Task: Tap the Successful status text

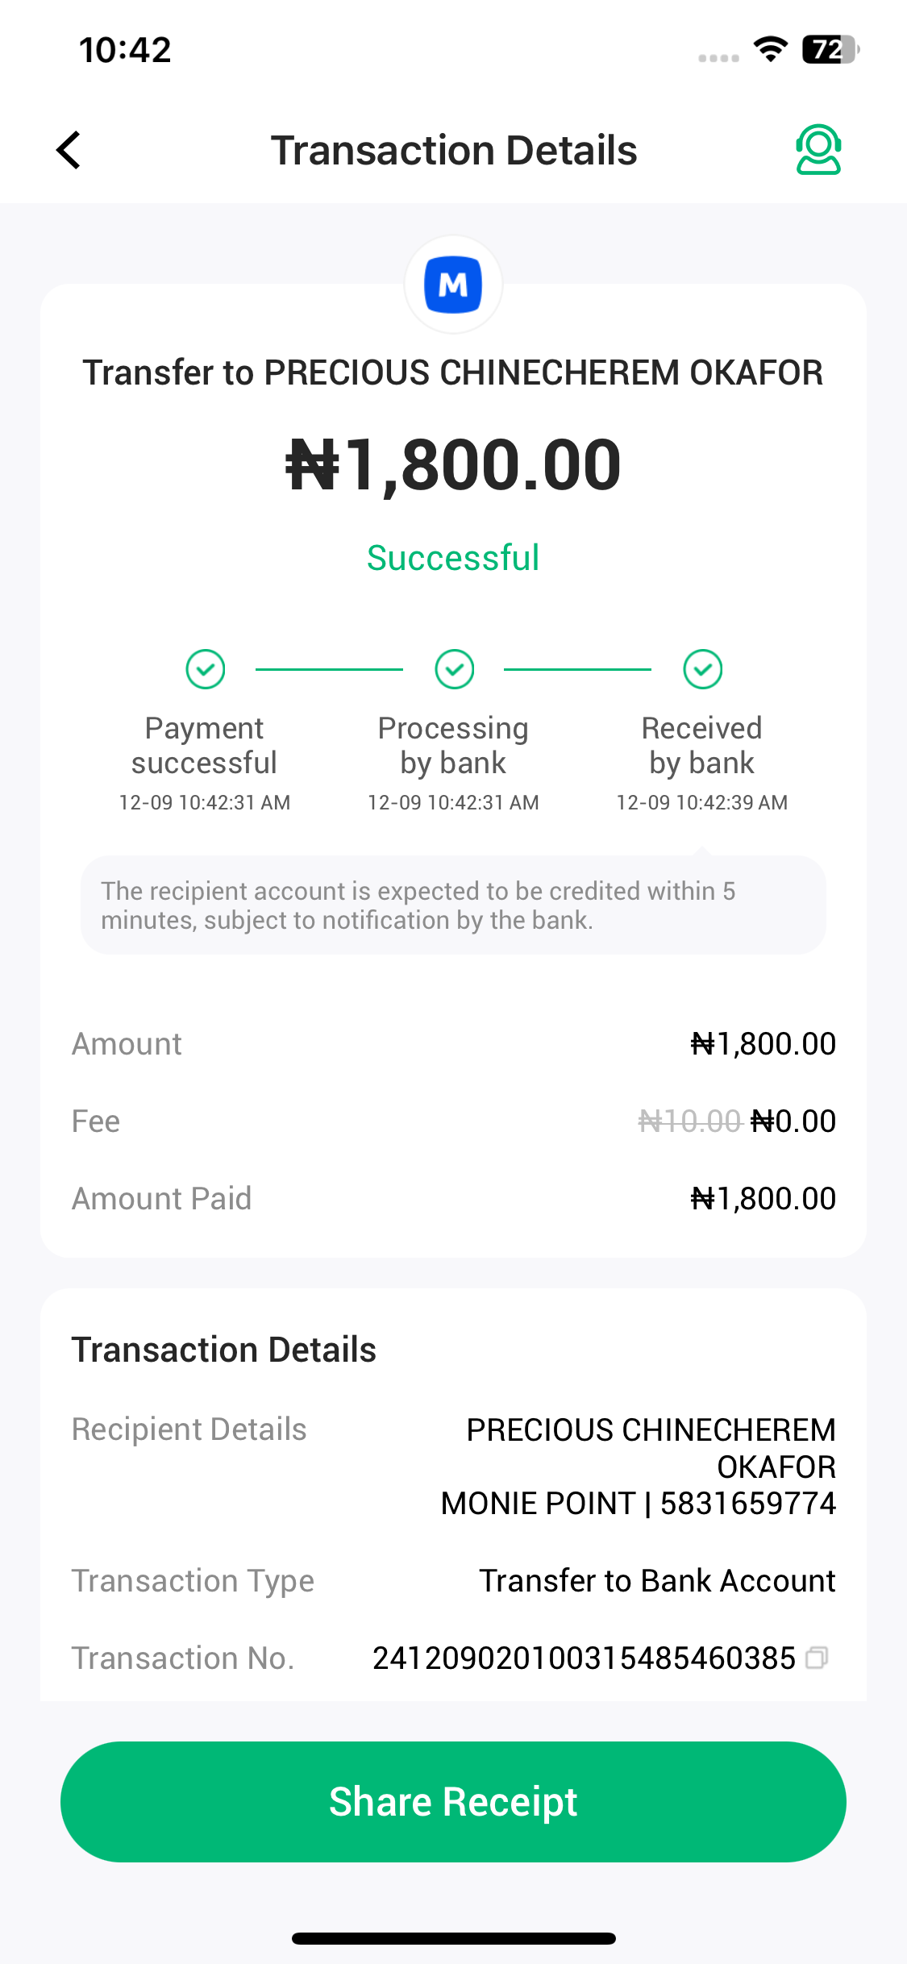Action: [453, 558]
